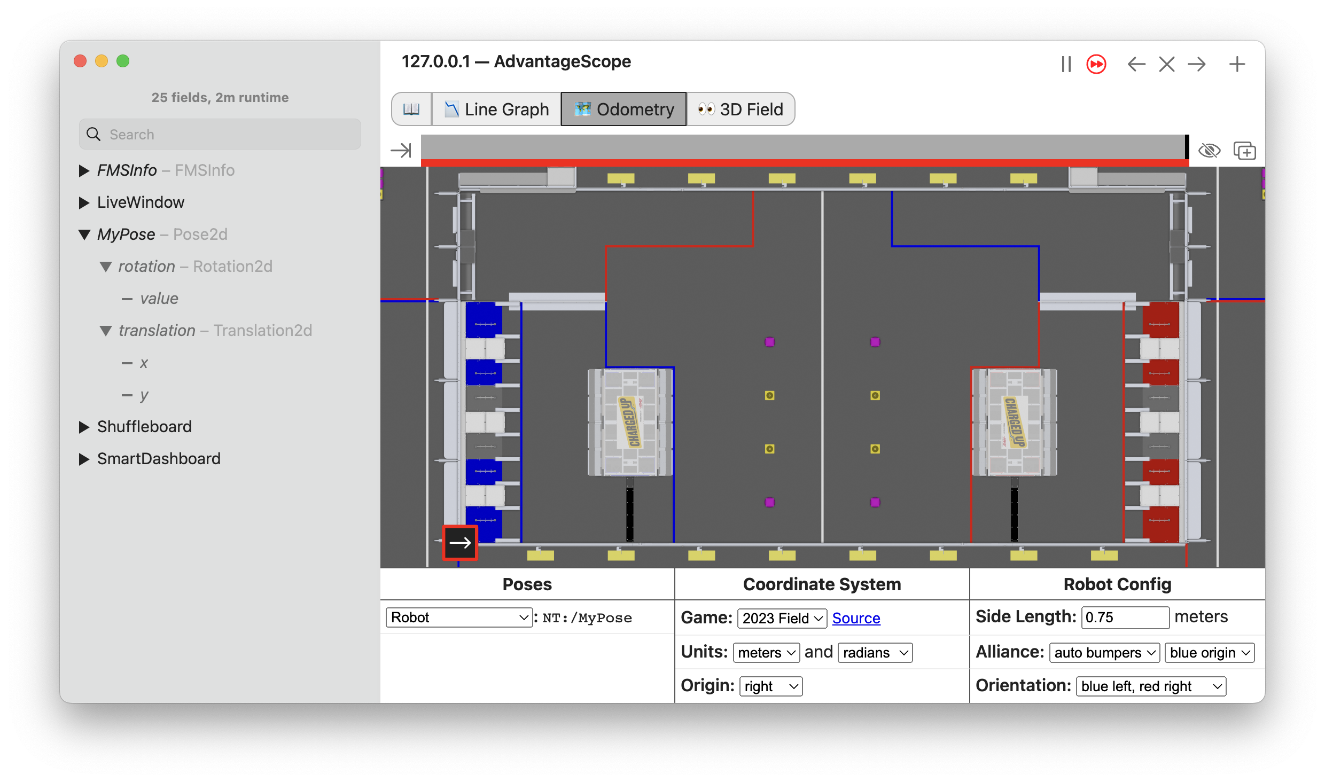Focus the Search fields input
This screenshot has height=782, width=1325.
(220, 134)
